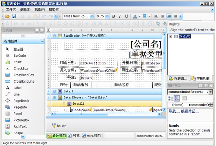This screenshot has width=216, height=146.
Task: Switch to the HTML视图 tab
Action: (91, 136)
